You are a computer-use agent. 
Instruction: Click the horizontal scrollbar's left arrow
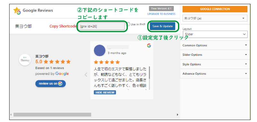[11, 115]
